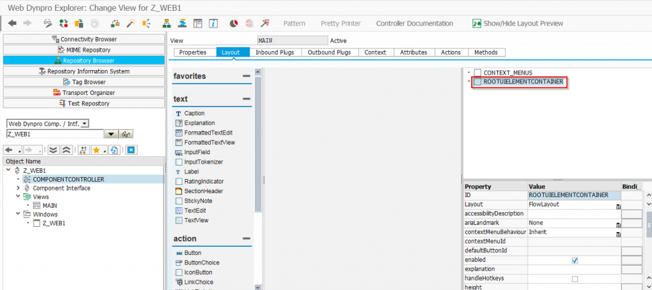Click the back arrow in the main toolbar
Image resolution: width=652 pixels, height=290 pixels.
pyautogui.click(x=12, y=24)
